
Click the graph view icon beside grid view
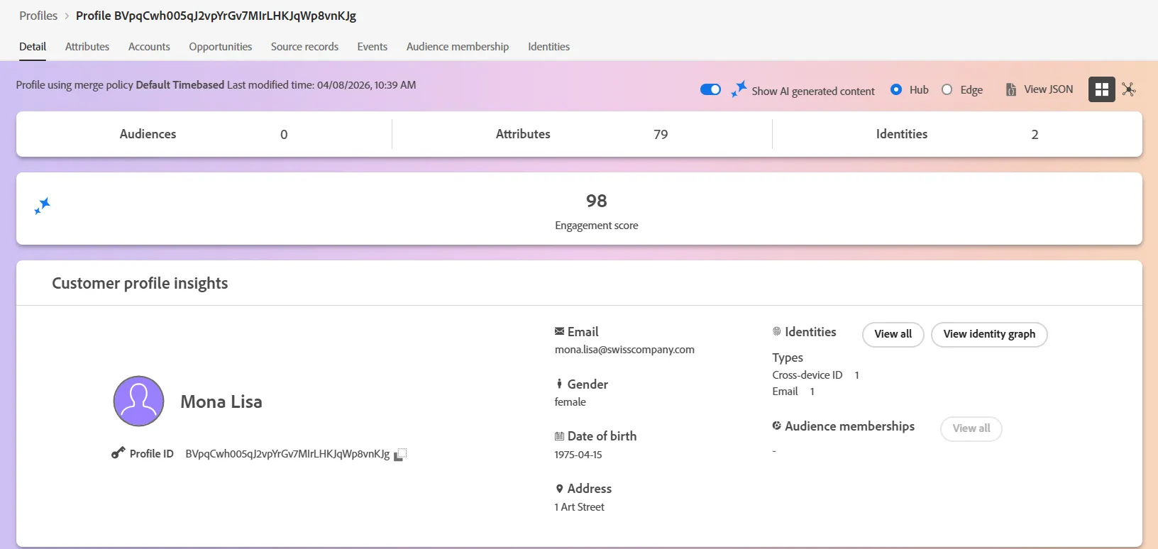(x=1129, y=89)
